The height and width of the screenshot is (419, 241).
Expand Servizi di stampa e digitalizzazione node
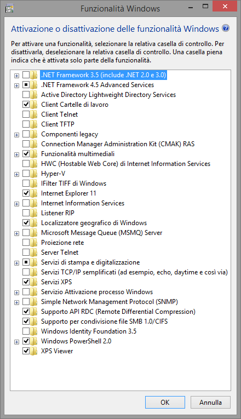(16, 263)
